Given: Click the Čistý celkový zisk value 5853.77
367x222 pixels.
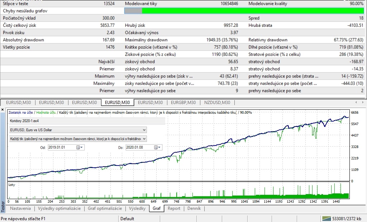Looking at the screenshot, I should pyautogui.click(x=108, y=25).
